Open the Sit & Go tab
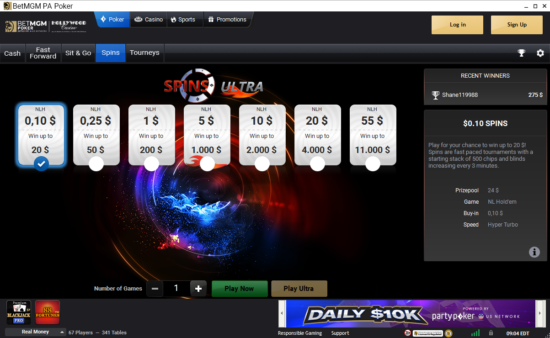This screenshot has width=550, height=338. tap(78, 53)
